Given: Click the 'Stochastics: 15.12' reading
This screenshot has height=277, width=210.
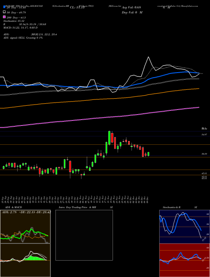Looking at the screenshot, I should (14, 21).
